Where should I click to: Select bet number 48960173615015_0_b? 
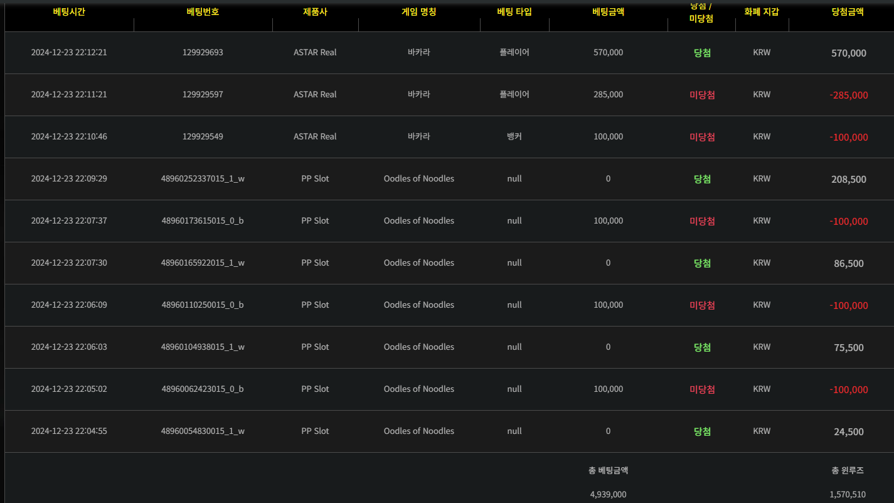click(203, 221)
